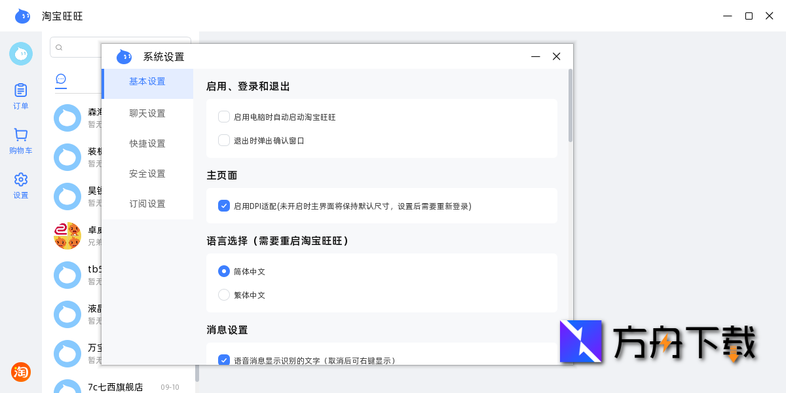The image size is (786, 393).
Task: Click the 设置 gear icon in sidebar
Action: [20, 180]
